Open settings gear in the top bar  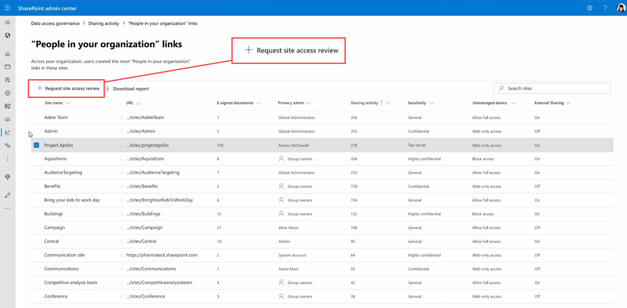589,8
